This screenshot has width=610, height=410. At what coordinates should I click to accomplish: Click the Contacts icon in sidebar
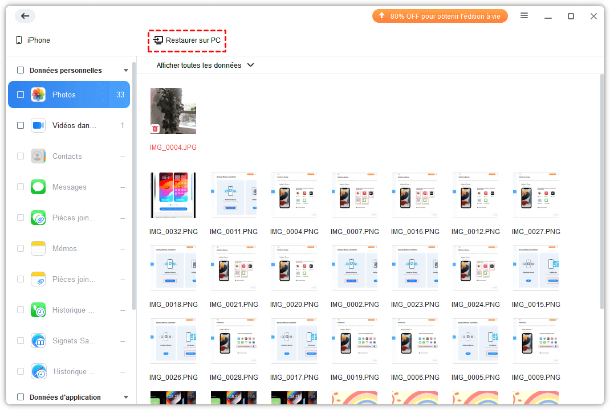click(38, 157)
